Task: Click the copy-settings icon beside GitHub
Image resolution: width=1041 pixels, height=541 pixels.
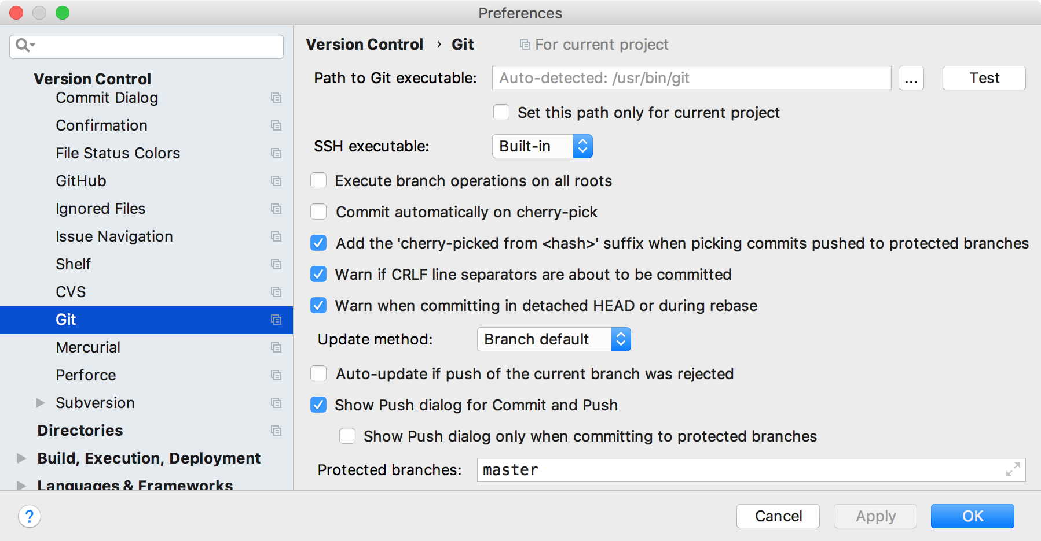Action: 276,181
